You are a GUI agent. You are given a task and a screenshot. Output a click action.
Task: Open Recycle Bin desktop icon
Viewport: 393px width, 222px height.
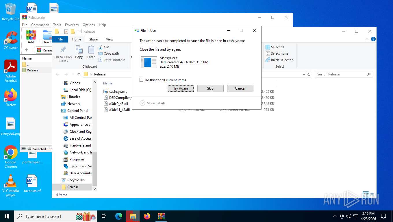pyautogui.click(x=11, y=12)
